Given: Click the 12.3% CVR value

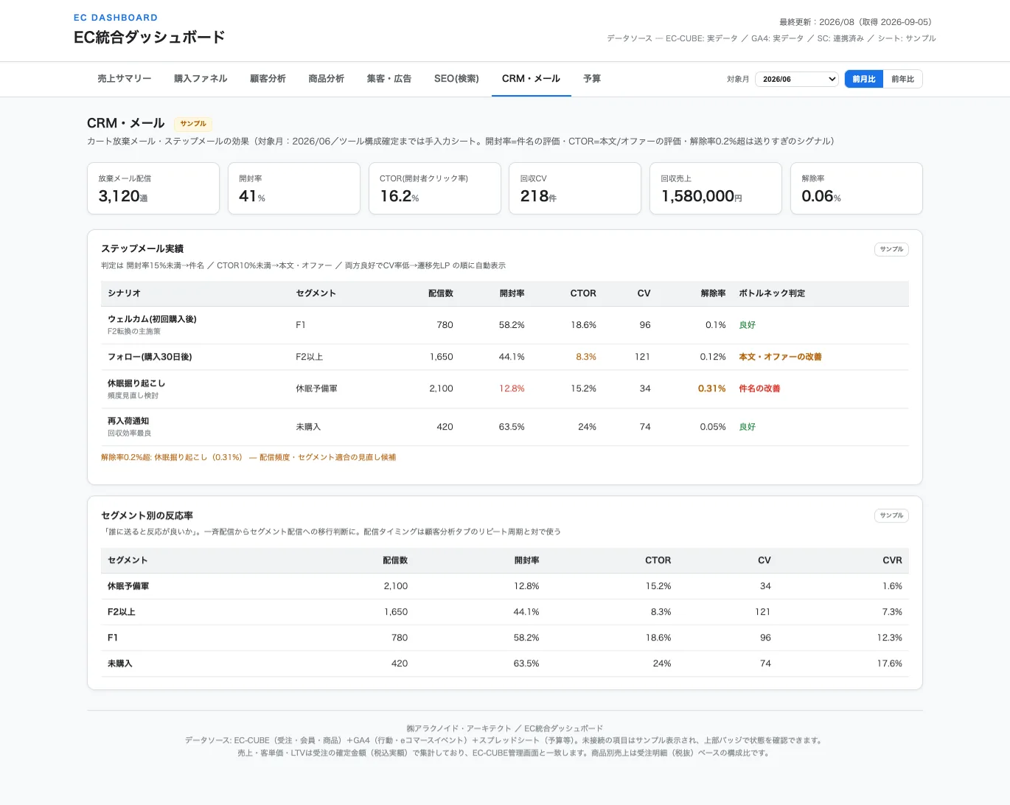Looking at the screenshot, I should tap(889, 638).
